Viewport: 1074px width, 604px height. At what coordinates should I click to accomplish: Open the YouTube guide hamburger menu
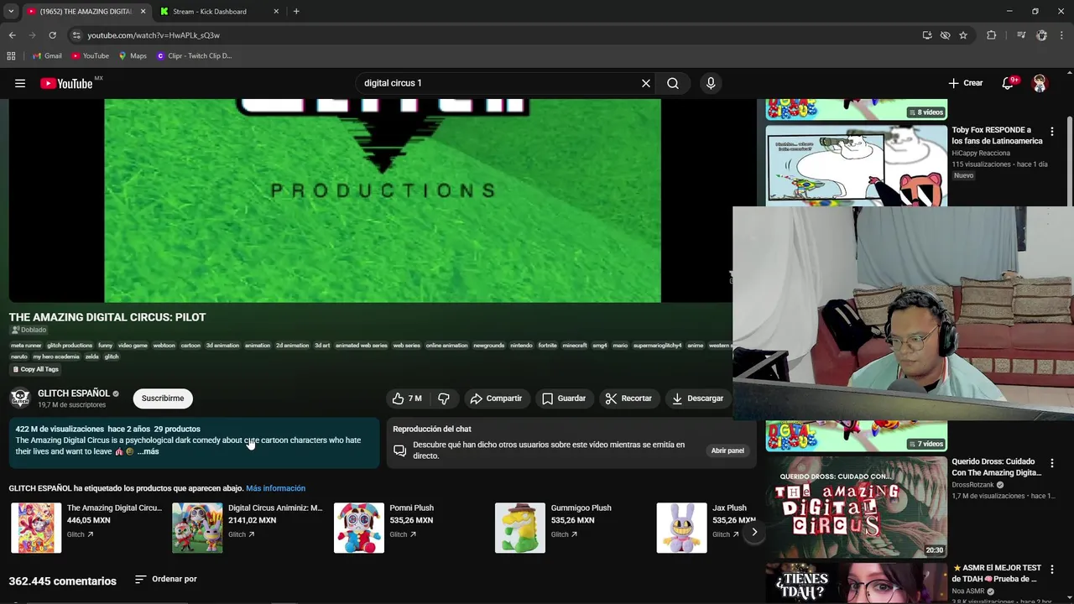coord(20,83)
